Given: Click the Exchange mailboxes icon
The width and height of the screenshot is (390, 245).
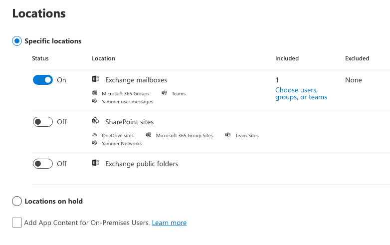Looking at the screenshot, I should (95, 80).
